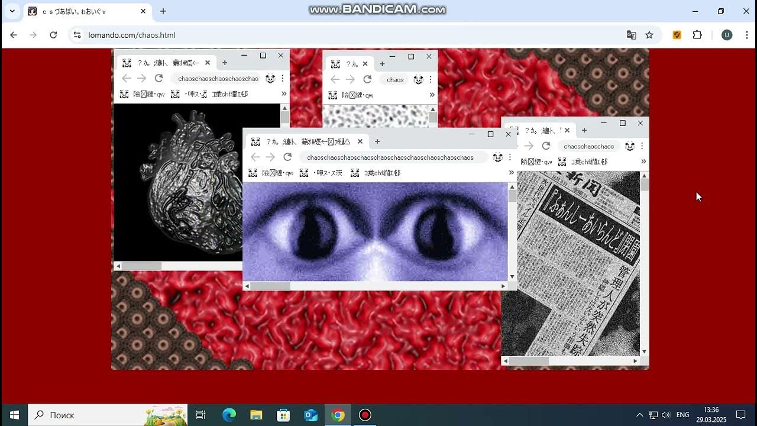Open the ENG input language selector
757x426 pixels.
[x=683, y=415]
